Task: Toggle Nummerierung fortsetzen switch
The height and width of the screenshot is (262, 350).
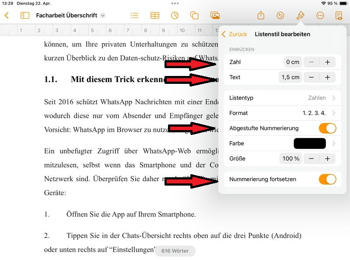Action: (x=327, y=179)
